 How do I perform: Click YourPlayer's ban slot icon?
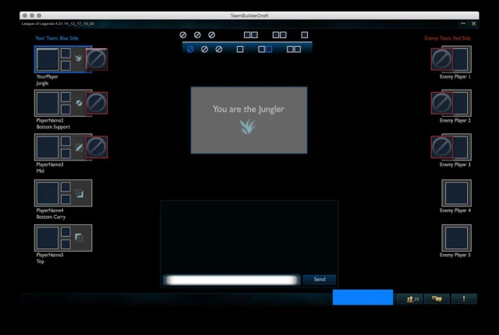(x=97, y=59)
